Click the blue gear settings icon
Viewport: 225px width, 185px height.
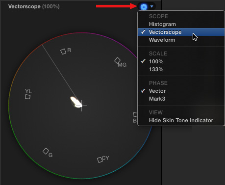[144, 7]
